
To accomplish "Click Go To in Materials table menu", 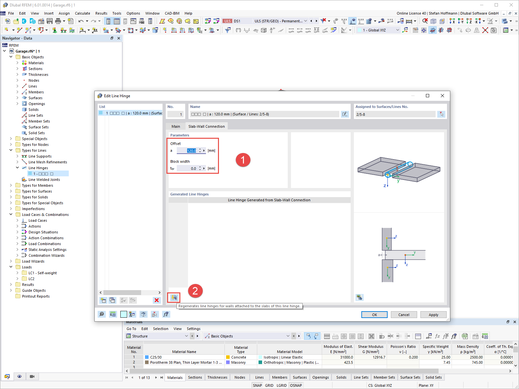I will click(131, 329).
